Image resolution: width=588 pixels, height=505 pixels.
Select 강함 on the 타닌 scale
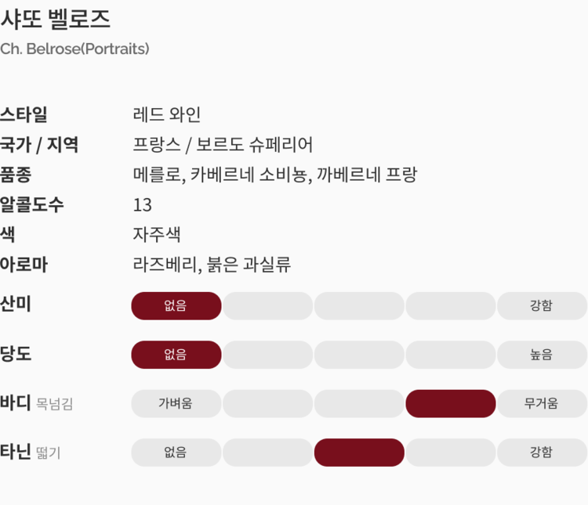point(542,453)
